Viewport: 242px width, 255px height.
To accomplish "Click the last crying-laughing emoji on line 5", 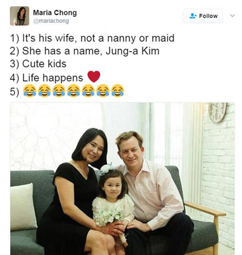I will [x=117, y=91].
